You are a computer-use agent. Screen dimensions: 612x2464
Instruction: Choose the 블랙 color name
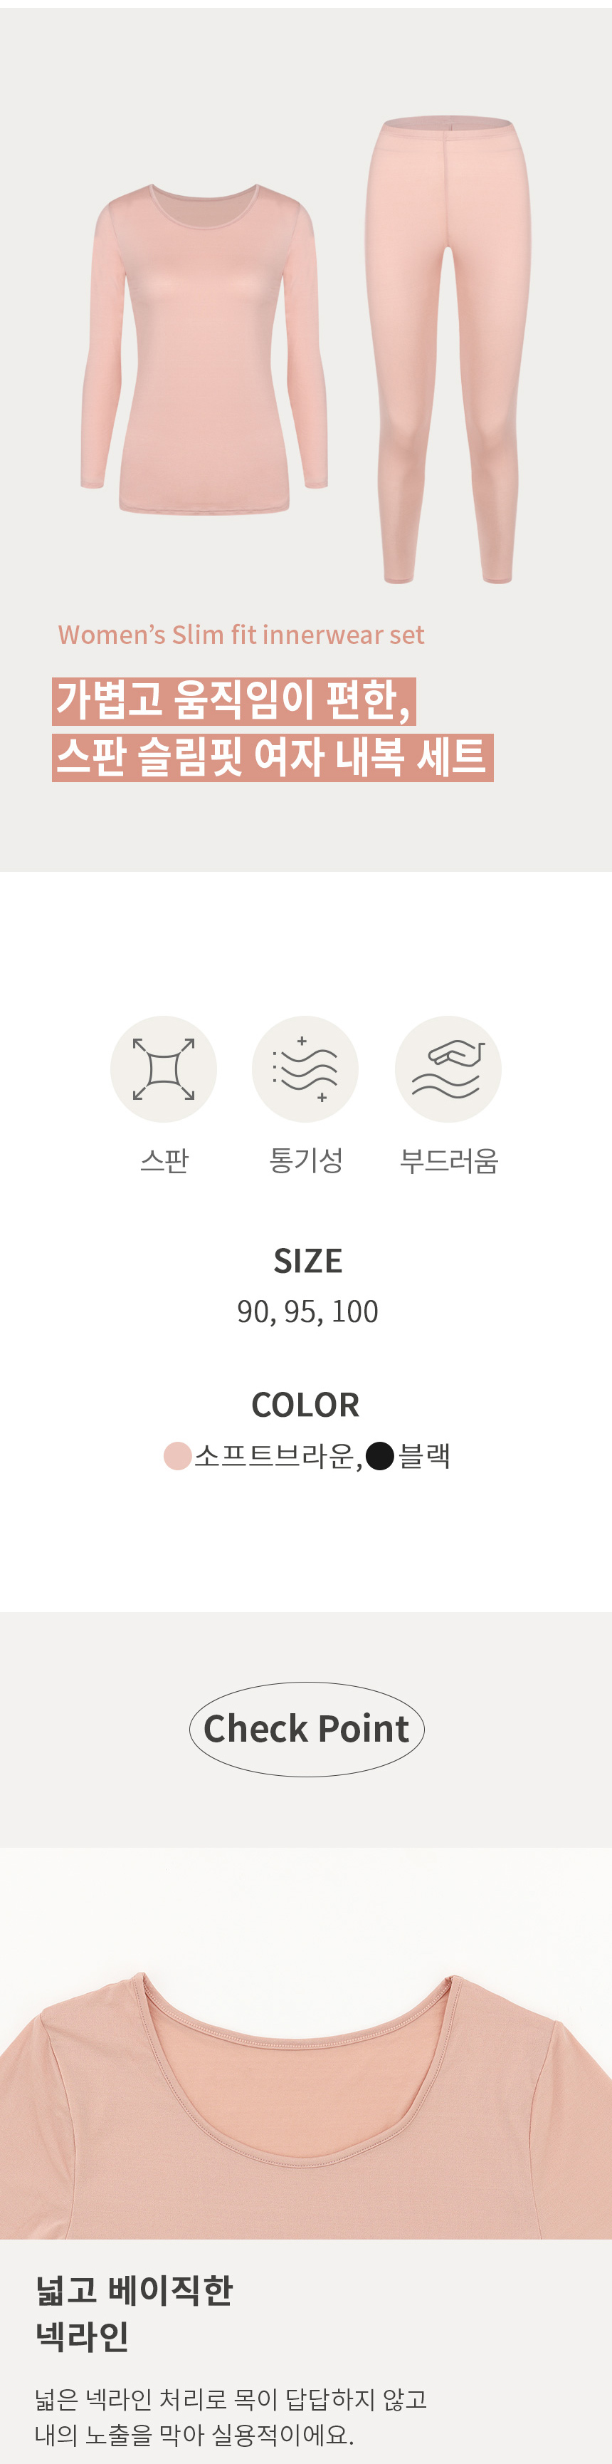point(425,1456)
